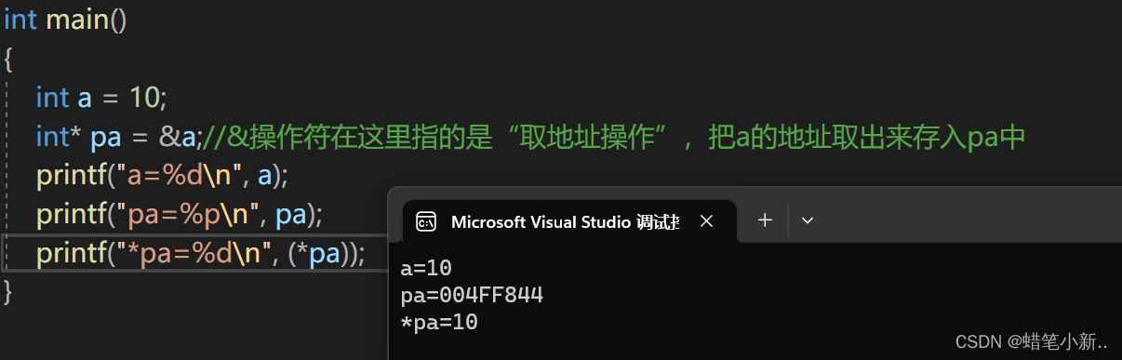This screenshot has height=360, width=1122.
Task: Click the CSDN @蜡笔小新 watermark
Action: (x=1031, y=341)
